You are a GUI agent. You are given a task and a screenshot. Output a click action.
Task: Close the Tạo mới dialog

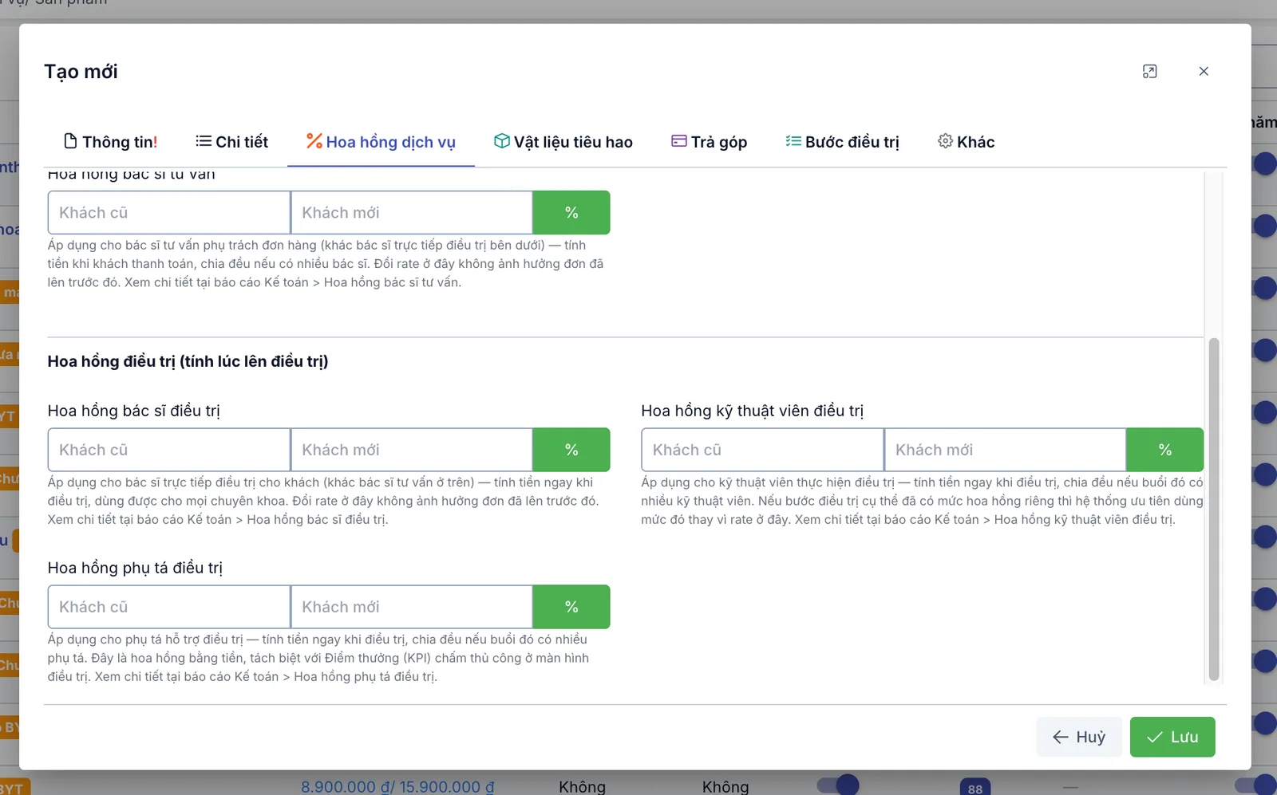pos(1204,72)
